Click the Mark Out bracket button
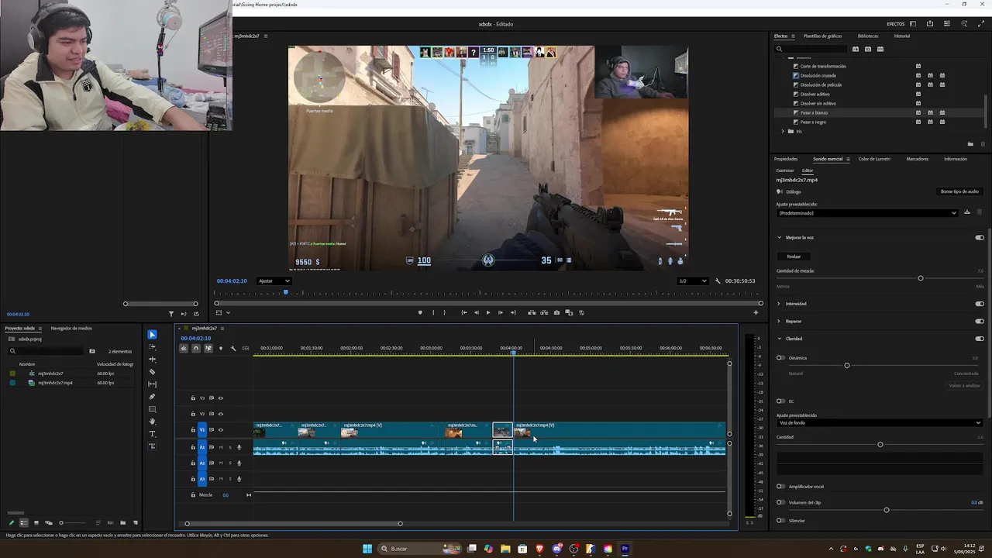Screen dimensions: 992x558 [444, 312]
